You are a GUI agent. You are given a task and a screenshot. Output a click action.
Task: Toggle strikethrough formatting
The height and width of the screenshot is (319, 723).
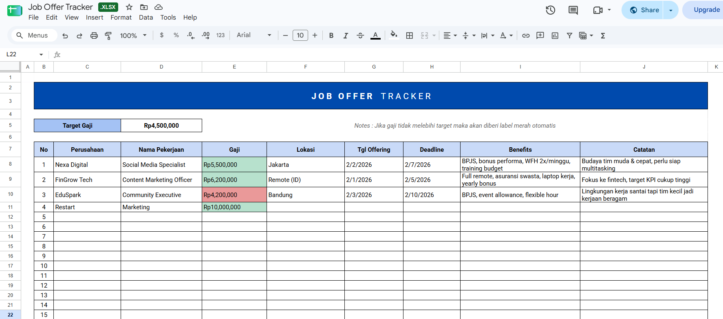pyautogui.click(x=360, y=35)
